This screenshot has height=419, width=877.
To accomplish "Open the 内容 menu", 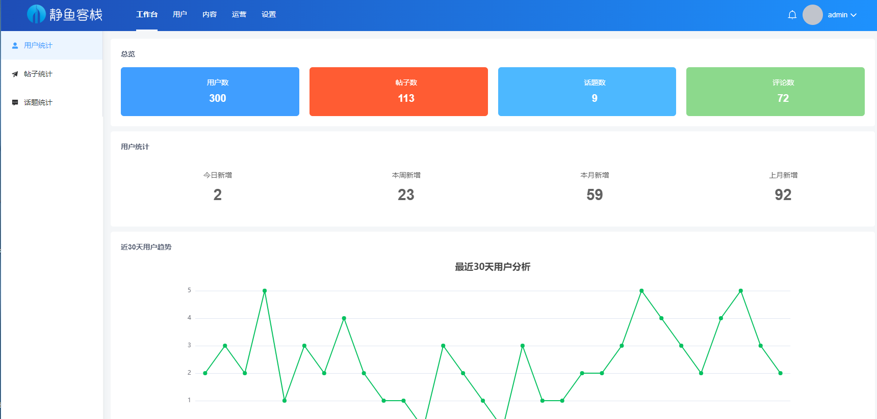I will pyautogui.click(x=210, y=14).
